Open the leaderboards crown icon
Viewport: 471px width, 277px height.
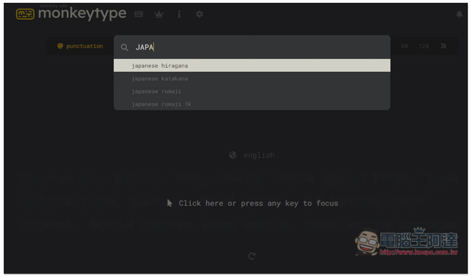coord(159,14)
